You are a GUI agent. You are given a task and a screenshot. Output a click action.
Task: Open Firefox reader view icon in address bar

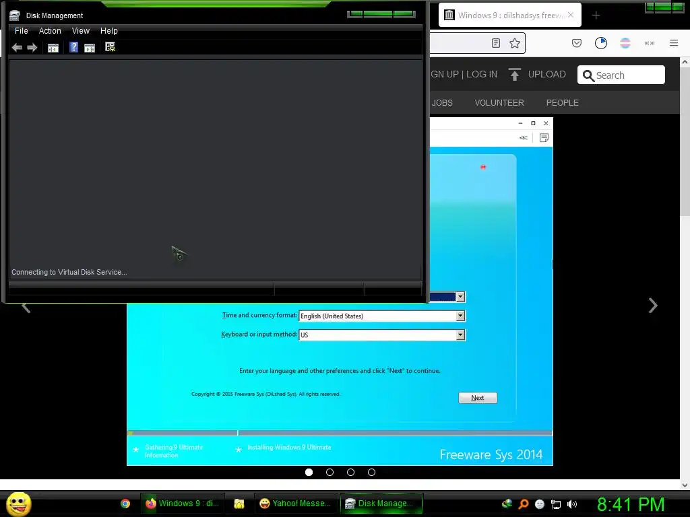point(496,43)
